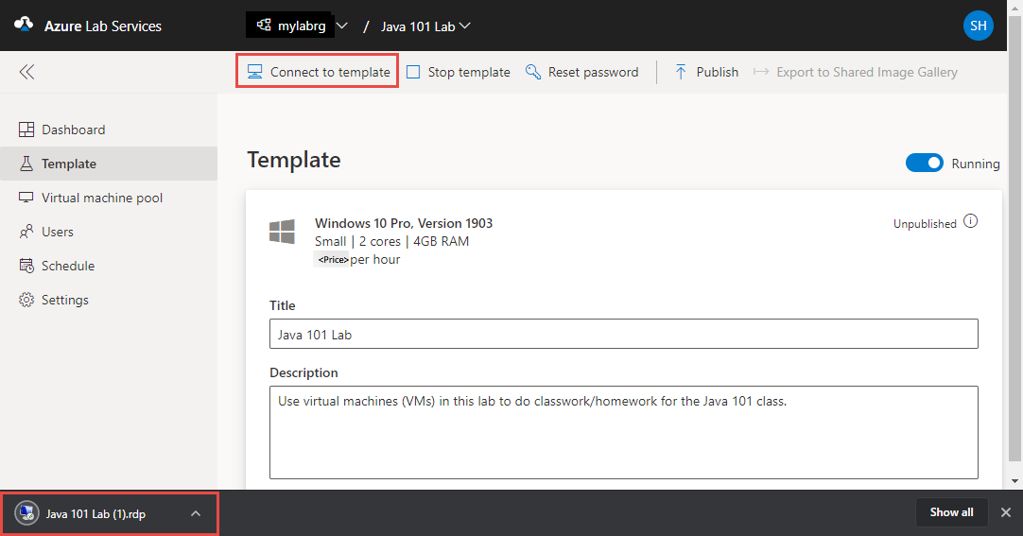Click the Windows logo icon on template card
This screenshot has width=1023, height=536.
click(x=282, y=232)
